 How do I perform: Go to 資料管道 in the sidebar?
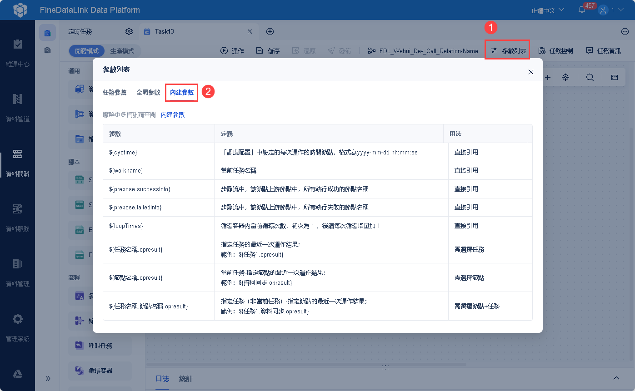[17, 108]
